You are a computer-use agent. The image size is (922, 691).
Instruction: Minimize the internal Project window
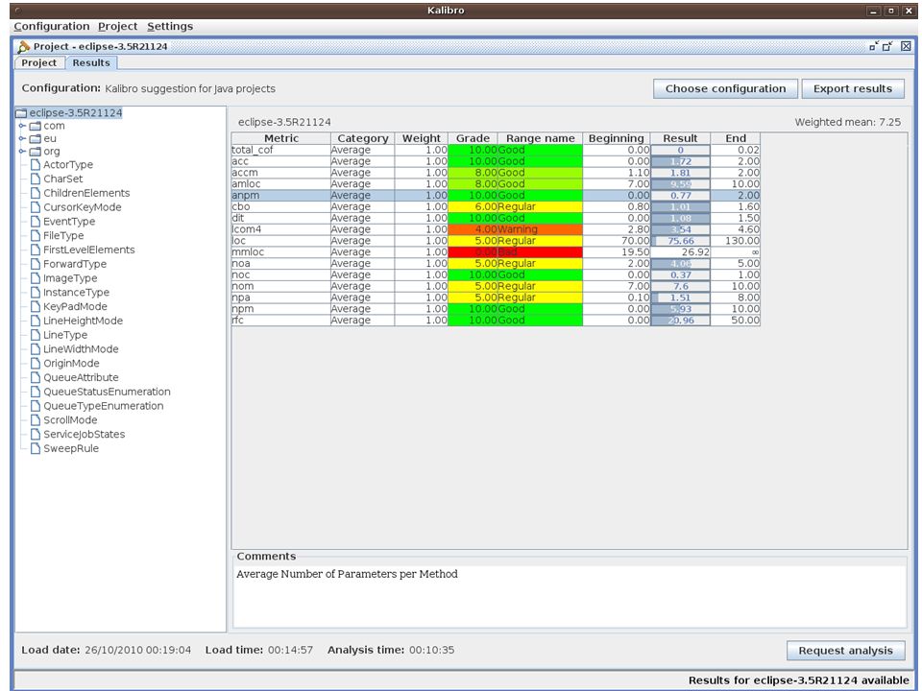(x=874, y=46)
